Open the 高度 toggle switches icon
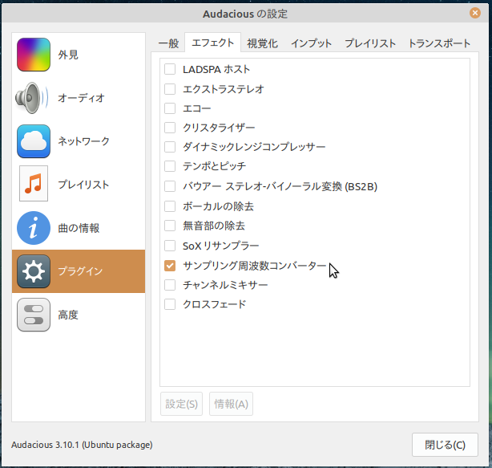Viewport: 492px width, 468px height. (x=34, y=315)
